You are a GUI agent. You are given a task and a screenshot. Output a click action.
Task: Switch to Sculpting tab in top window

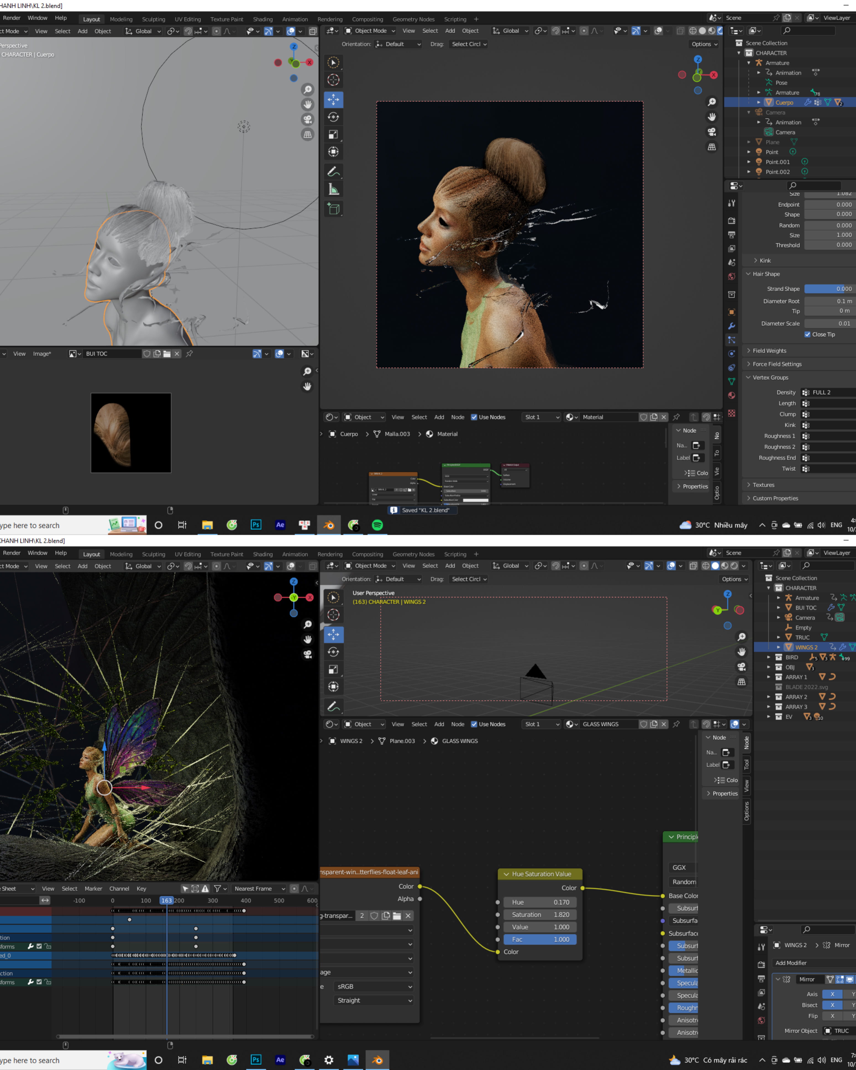[x=153, y=19]
